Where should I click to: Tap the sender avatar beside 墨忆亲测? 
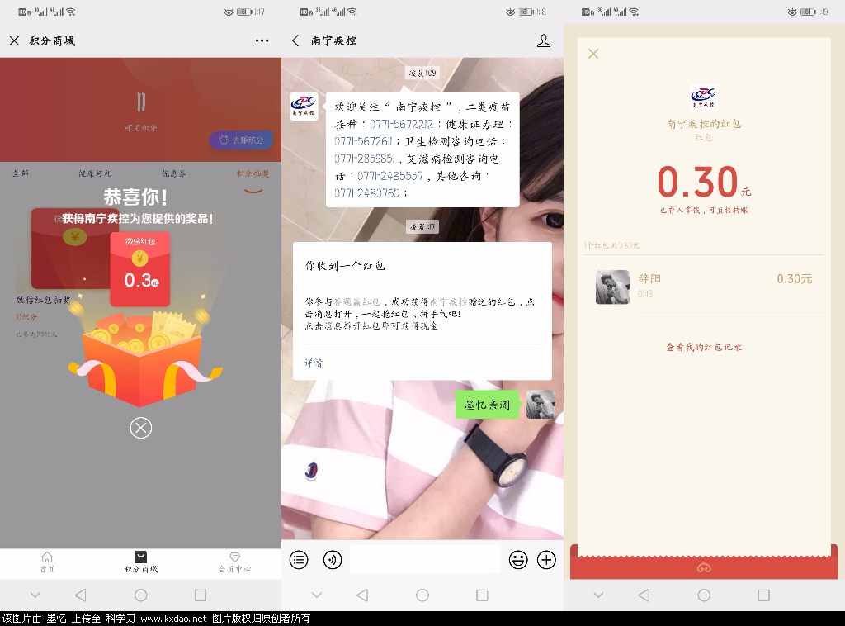point(541,405)
